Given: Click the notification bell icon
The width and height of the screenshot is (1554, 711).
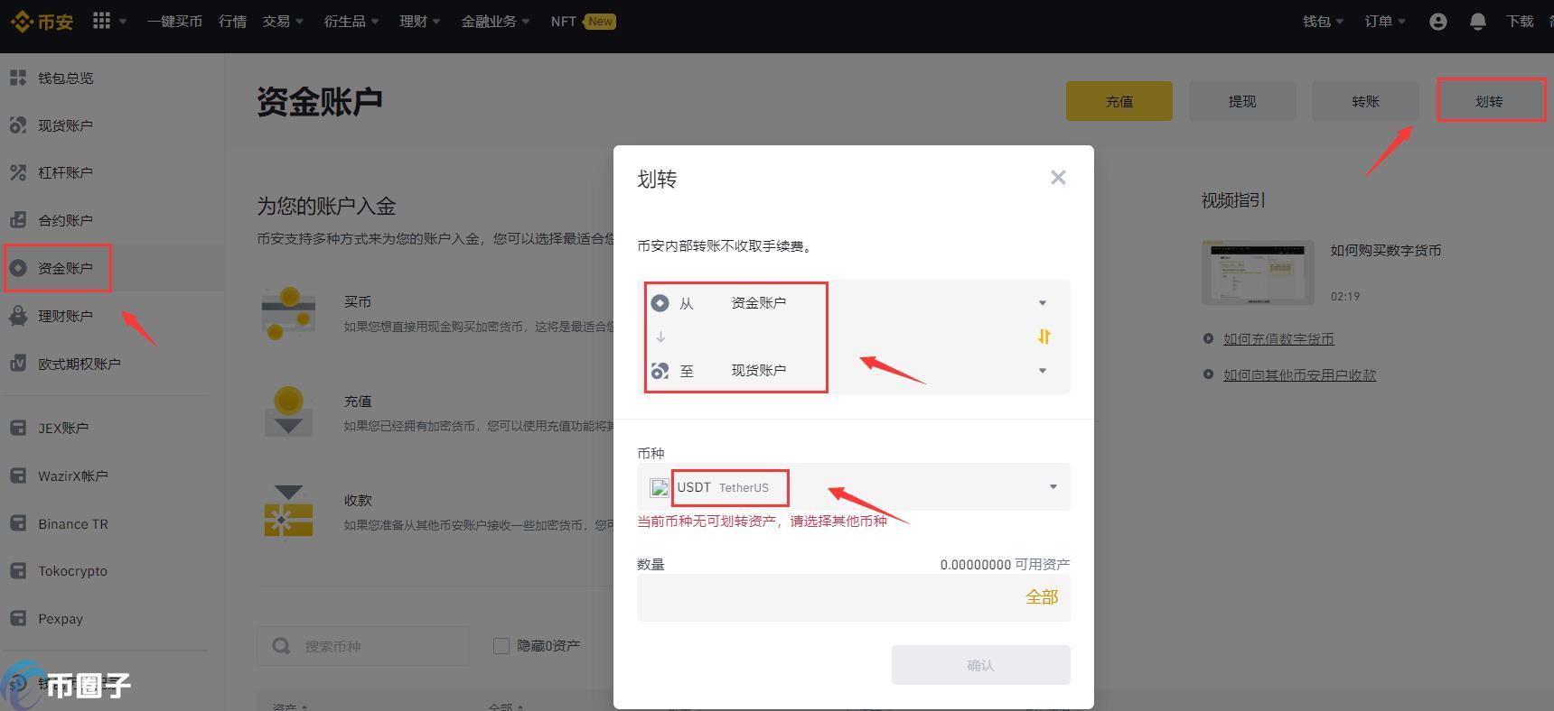Looking at the screenshot, I should coord(1477,22).
